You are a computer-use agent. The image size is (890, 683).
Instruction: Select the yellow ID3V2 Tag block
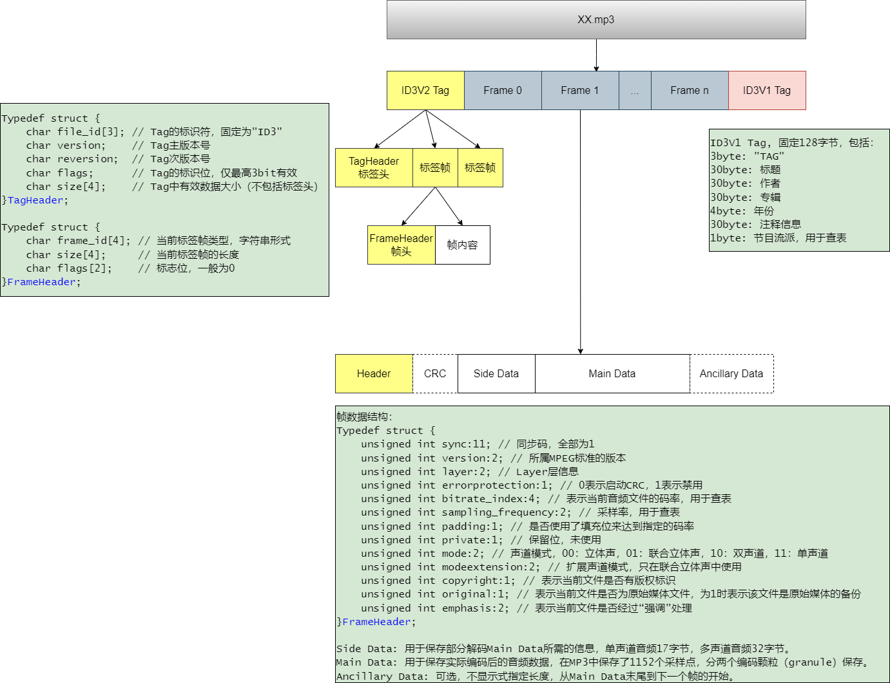click(x=425, y=90)
